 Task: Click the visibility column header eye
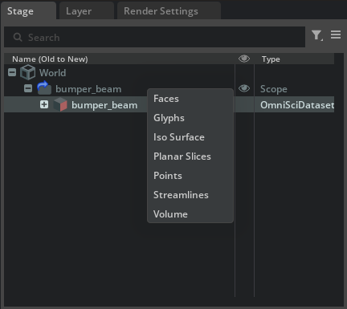click(244, 59)
